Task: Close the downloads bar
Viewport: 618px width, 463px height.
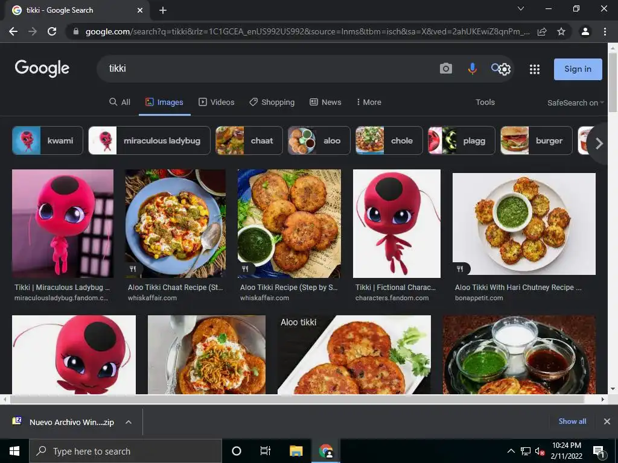Action: click(607, 421)
